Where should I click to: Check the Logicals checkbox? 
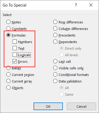pos(15,55)
